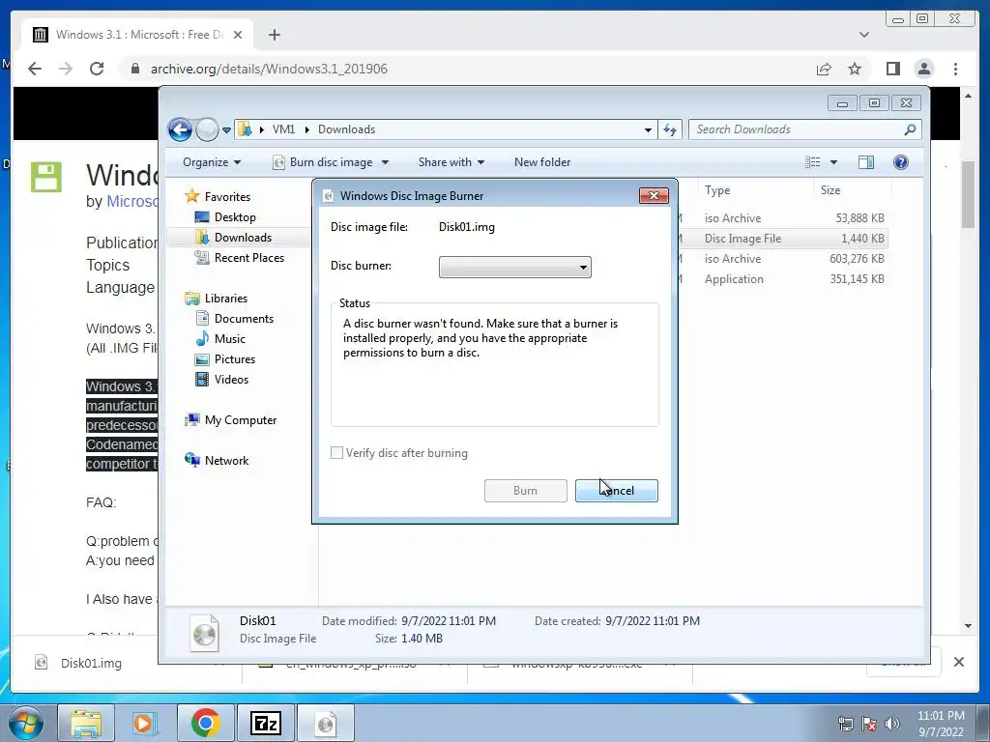990x742 pixels.
Task: Open the Chrome tab search chevron
Action: (864, 35)
